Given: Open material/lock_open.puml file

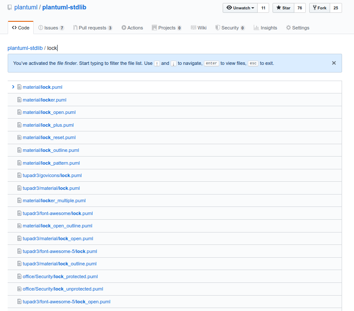Looking at the screenshot, I should (x=49, y=112).
